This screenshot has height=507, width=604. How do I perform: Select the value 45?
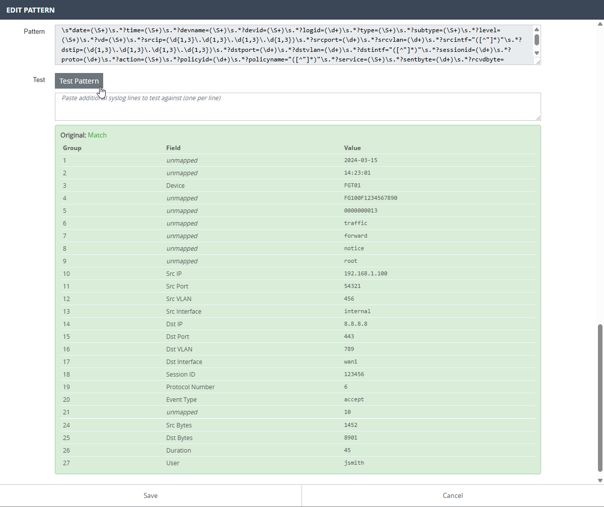[347, 450]
